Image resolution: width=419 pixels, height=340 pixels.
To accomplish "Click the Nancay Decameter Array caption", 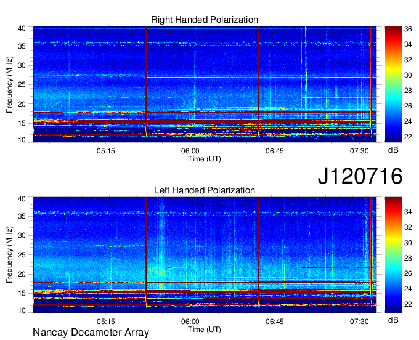I will [x=91, y=333].
